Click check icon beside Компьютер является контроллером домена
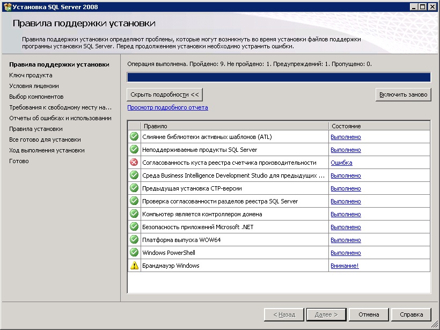Screen dimensions: 440x330 click(x=134, y=214)
